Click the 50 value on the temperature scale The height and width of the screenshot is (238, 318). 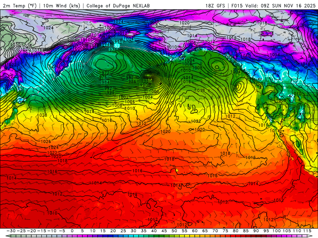(x=174, y=231)
